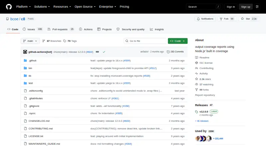Open the bin folder icon

[25, 68]
